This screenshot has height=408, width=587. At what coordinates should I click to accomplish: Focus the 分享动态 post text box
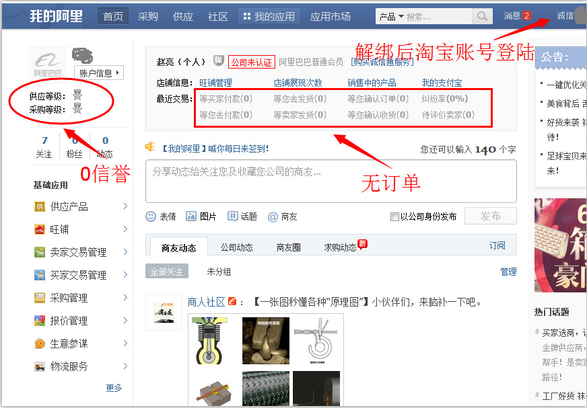[331, 181]
